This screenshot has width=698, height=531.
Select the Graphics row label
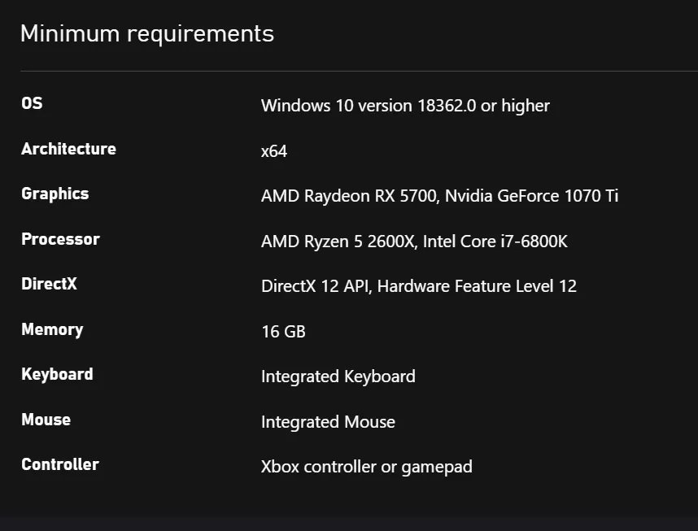click(x=55, y=194)
